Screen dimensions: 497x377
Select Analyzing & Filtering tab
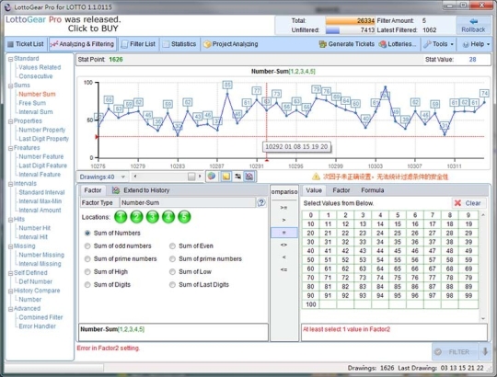click(83, 44)
